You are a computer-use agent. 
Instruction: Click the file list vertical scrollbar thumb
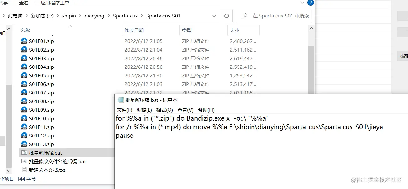click(311, 69)
